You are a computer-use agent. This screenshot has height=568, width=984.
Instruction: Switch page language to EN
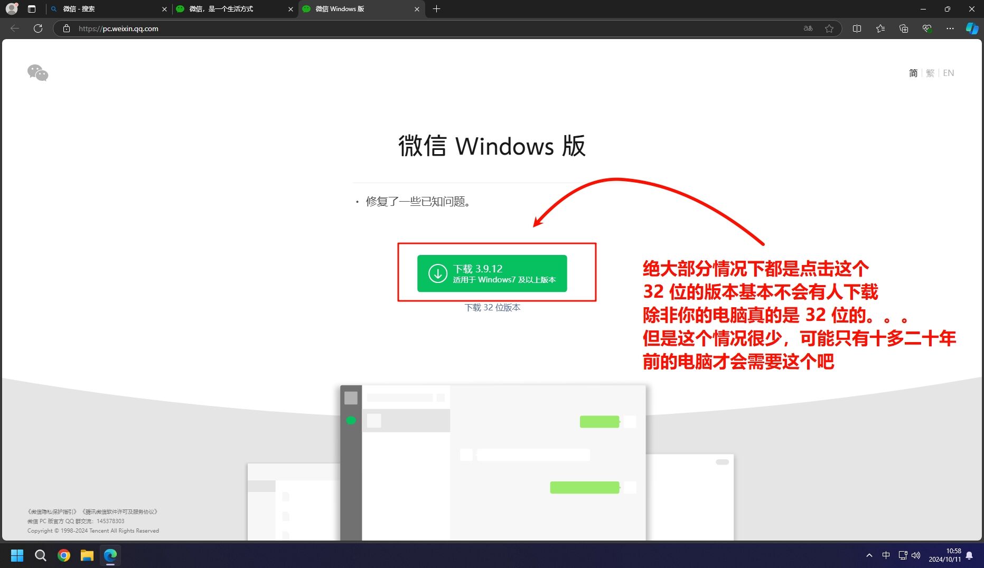click(x=949, y=73)
